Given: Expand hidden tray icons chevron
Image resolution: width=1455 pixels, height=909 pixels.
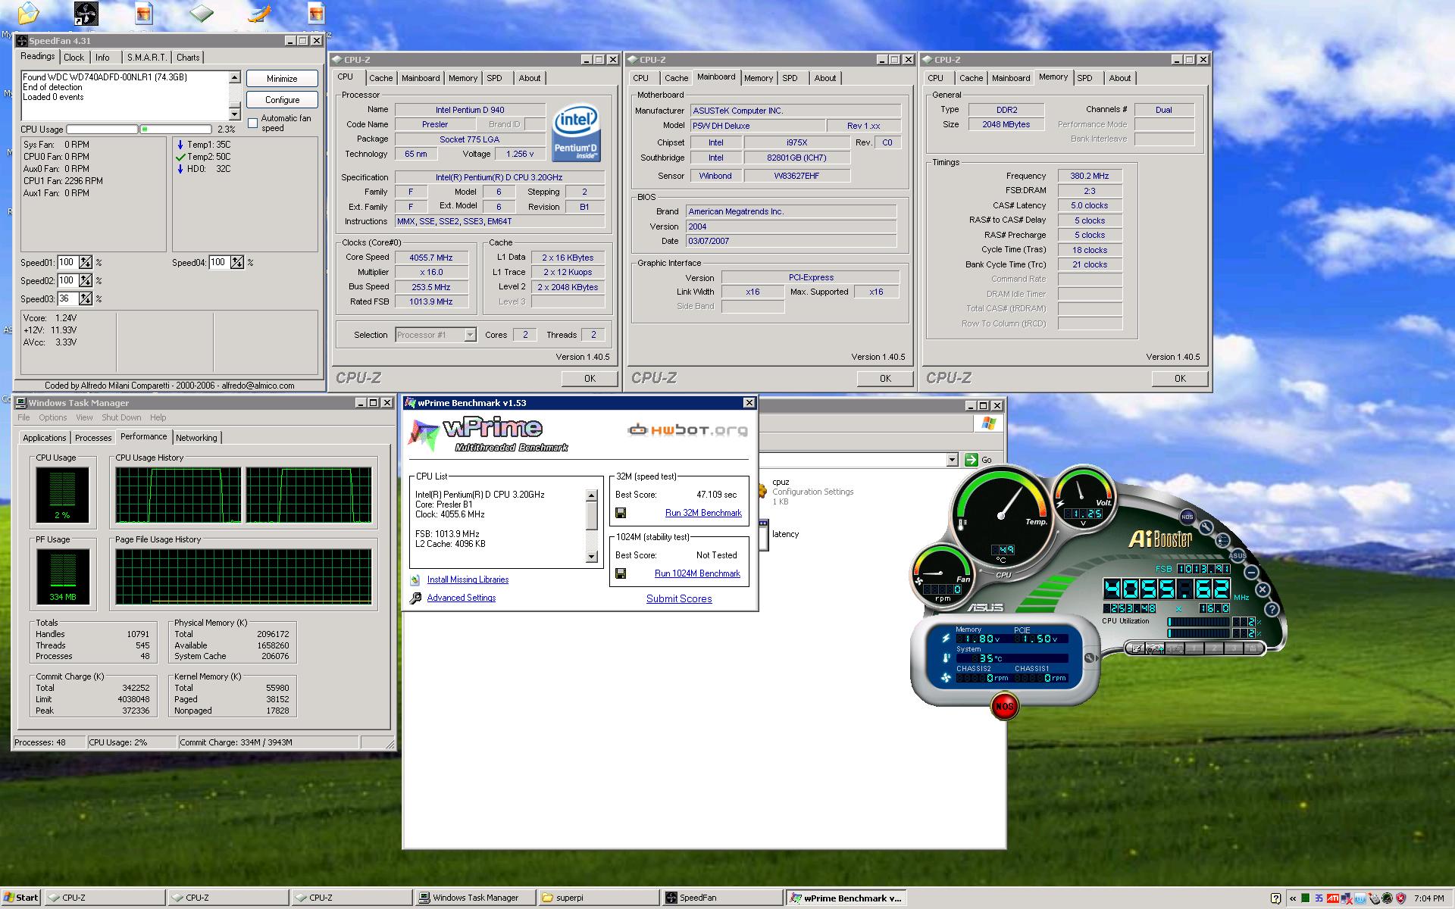Looking at the screenshot, I should [1293, 898].
